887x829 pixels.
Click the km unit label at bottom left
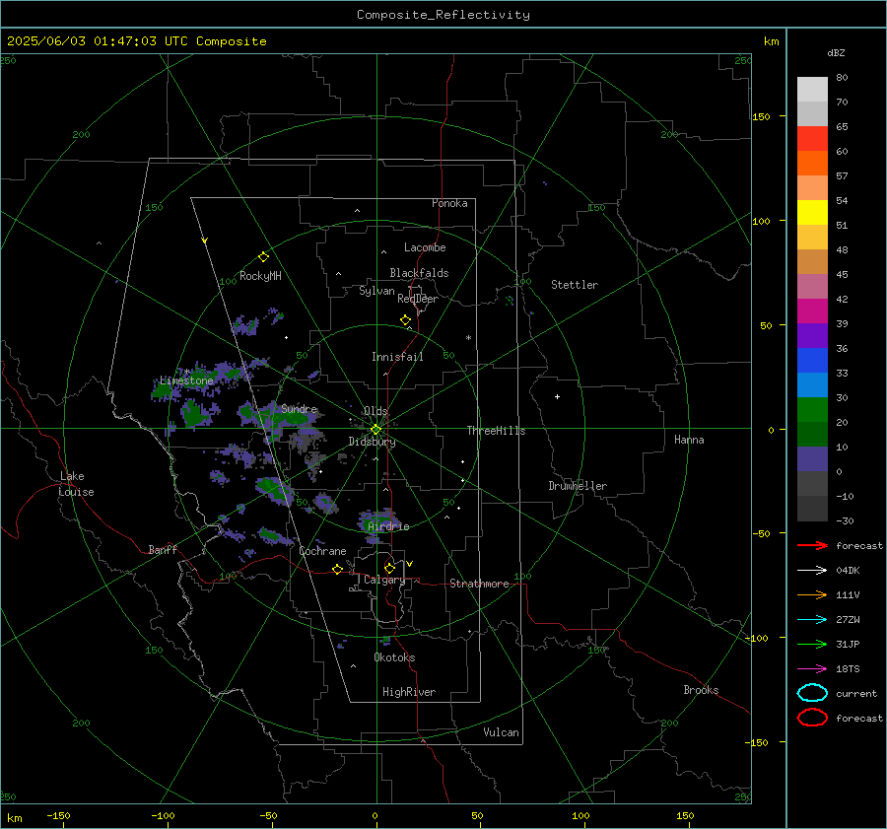click(x=15, y=818)
